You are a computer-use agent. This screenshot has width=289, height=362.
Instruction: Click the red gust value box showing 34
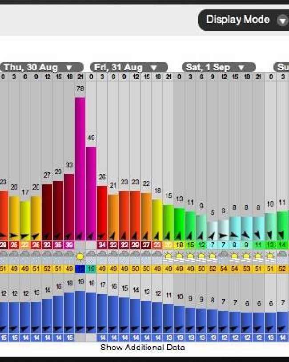click(102, 245)
